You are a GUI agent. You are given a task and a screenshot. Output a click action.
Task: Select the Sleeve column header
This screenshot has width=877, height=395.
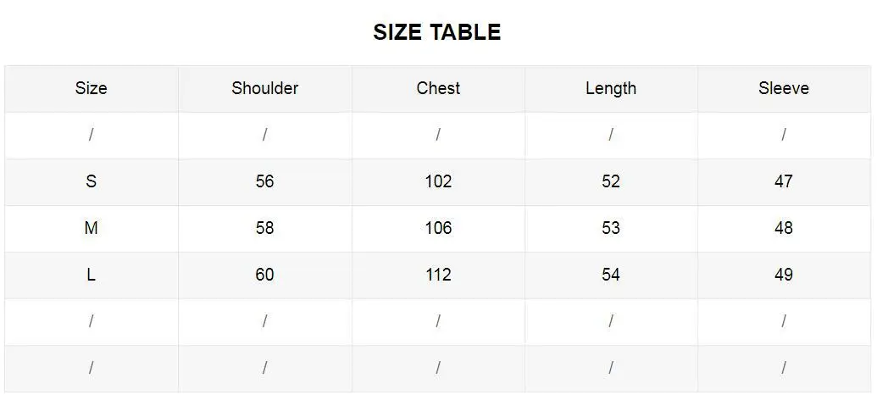click(x=784, y=88)
